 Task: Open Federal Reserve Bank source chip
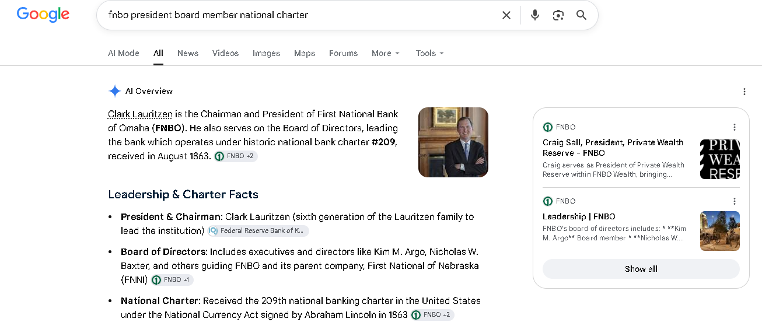click(x=258, y=231)
